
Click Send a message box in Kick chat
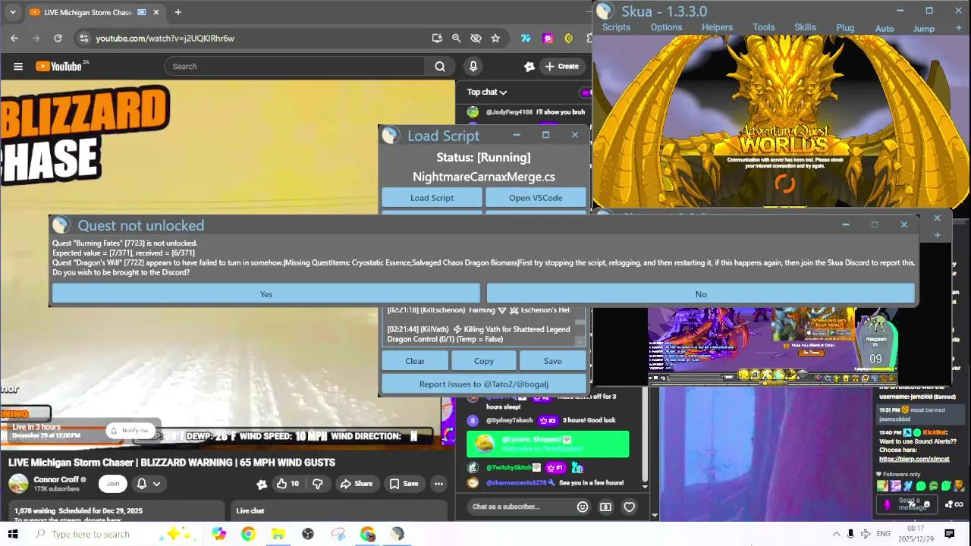click(x=909, y=504)
